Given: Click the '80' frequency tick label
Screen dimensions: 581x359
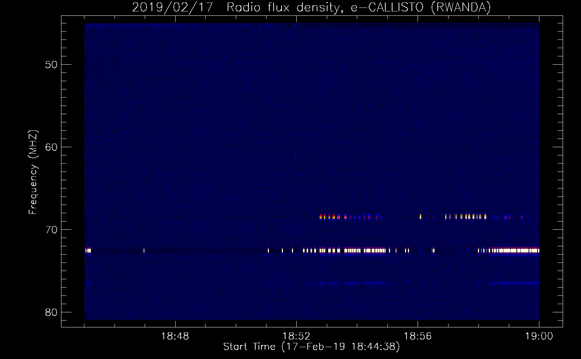Looking at the screenshot, I should [x=51, y=312].
